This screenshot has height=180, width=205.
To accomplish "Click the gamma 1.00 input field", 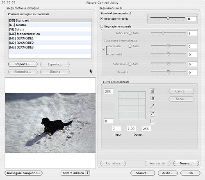I will click(131, 129).
